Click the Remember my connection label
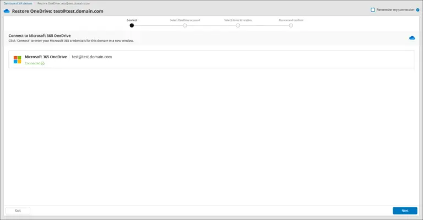The image size is (423, 220). tap(395, 10)
